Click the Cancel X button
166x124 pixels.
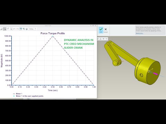coord(105,30)
